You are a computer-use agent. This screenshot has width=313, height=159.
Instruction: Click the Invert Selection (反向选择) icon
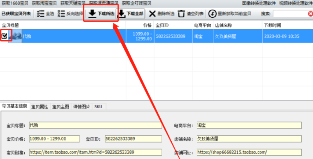point(61,14)
